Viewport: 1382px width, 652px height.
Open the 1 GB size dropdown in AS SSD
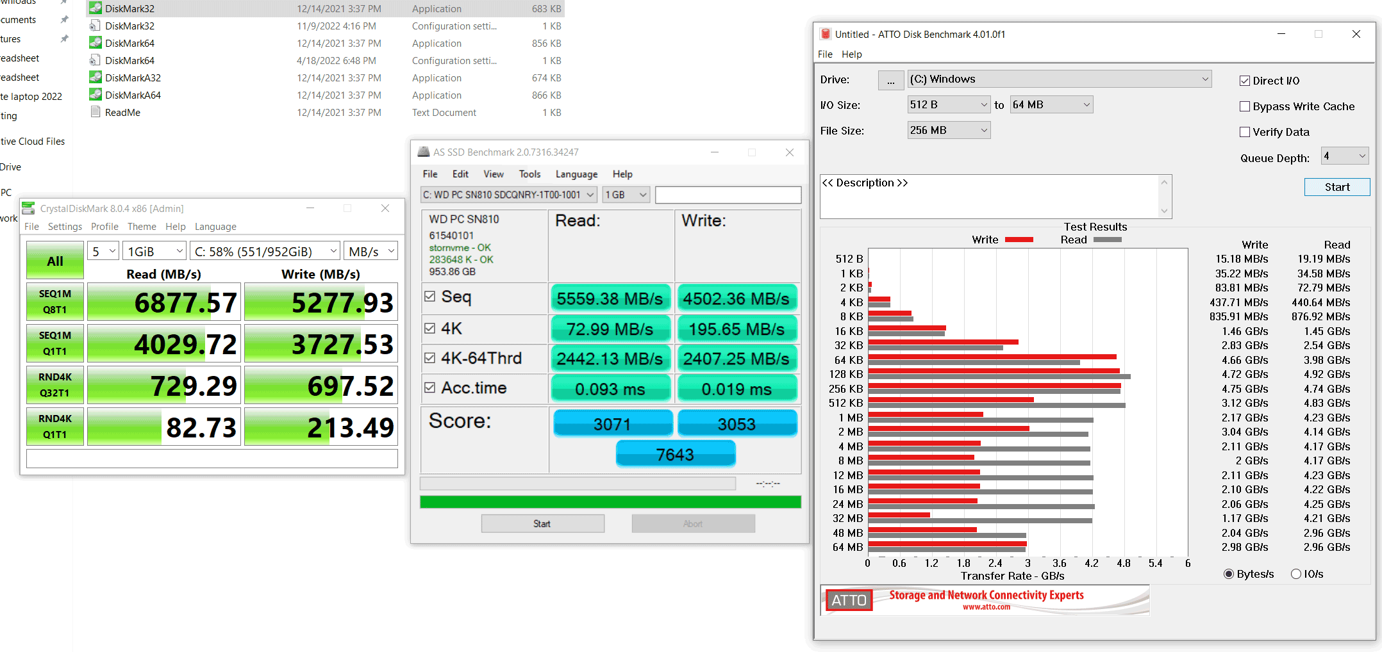pos(626,195)
